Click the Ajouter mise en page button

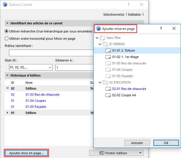[26, 153]
